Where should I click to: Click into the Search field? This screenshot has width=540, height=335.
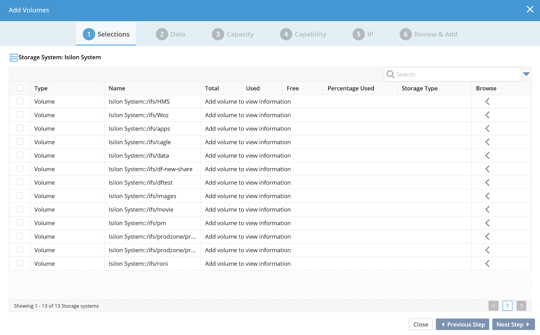click(x=453, y=74)
